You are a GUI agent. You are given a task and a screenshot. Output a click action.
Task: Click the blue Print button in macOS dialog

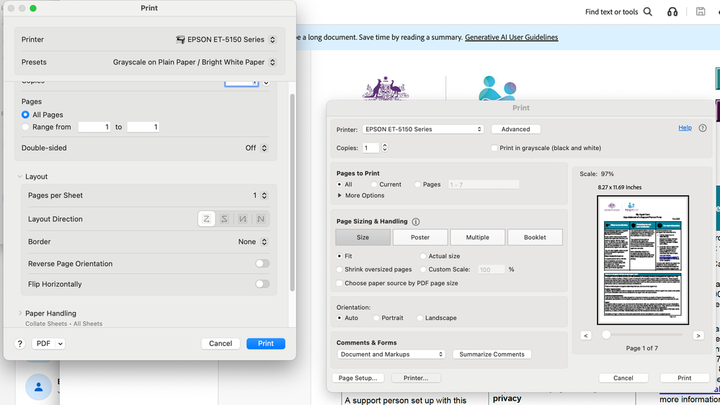265,344
